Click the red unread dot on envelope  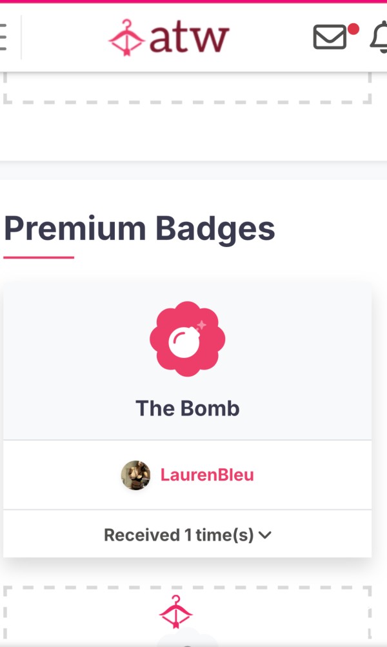353,29
